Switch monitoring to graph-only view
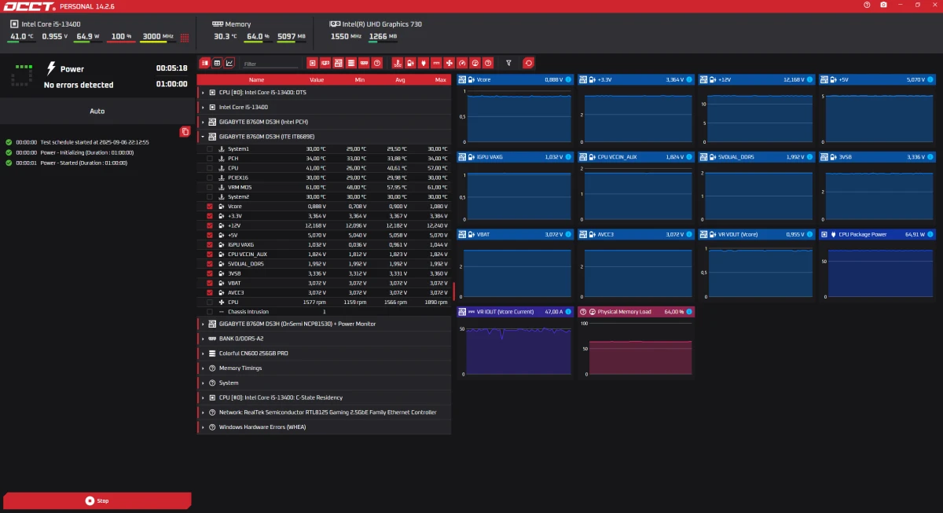This screenshot has width=943, height=513. (x=229, y=63)
